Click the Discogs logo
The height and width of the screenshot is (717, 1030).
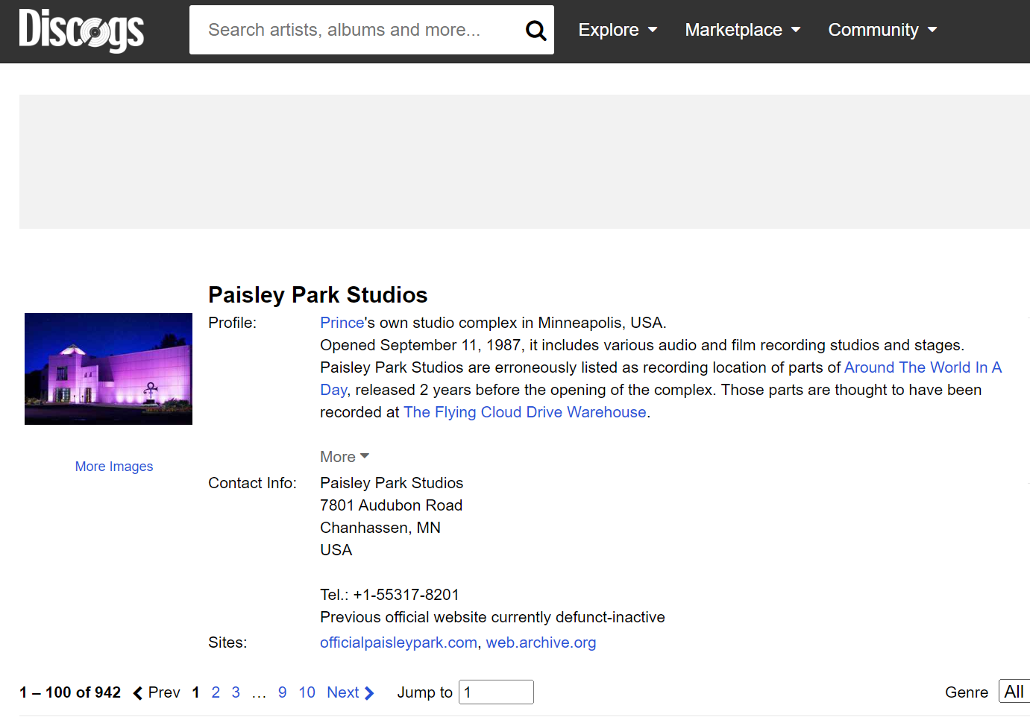[81, 31]
